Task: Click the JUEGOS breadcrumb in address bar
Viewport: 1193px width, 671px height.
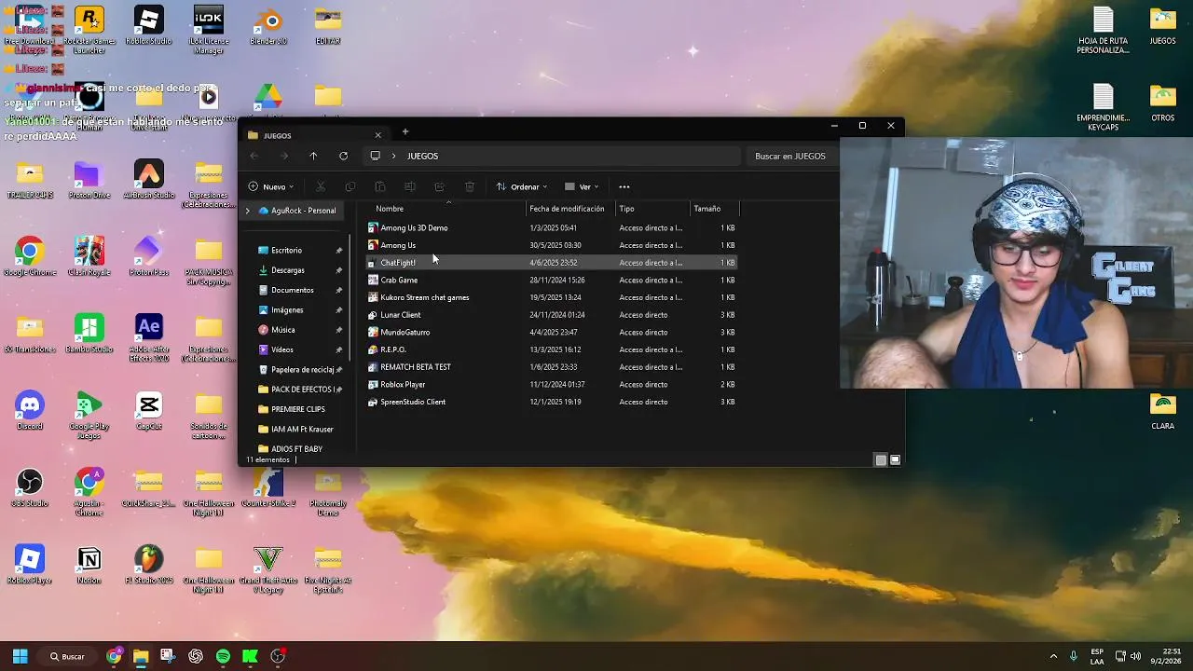Action: (x=422, y=156)
